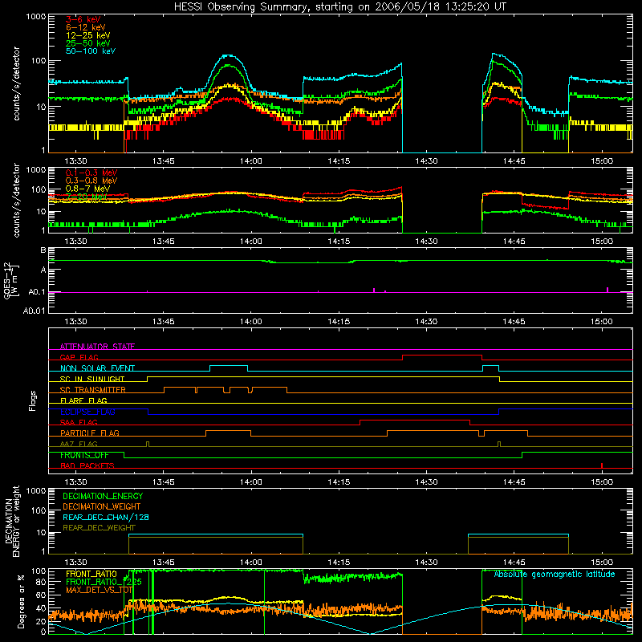Click the Absolute geomagnetic latitude label
642x642 pixels.
click(x=555, y=574)
